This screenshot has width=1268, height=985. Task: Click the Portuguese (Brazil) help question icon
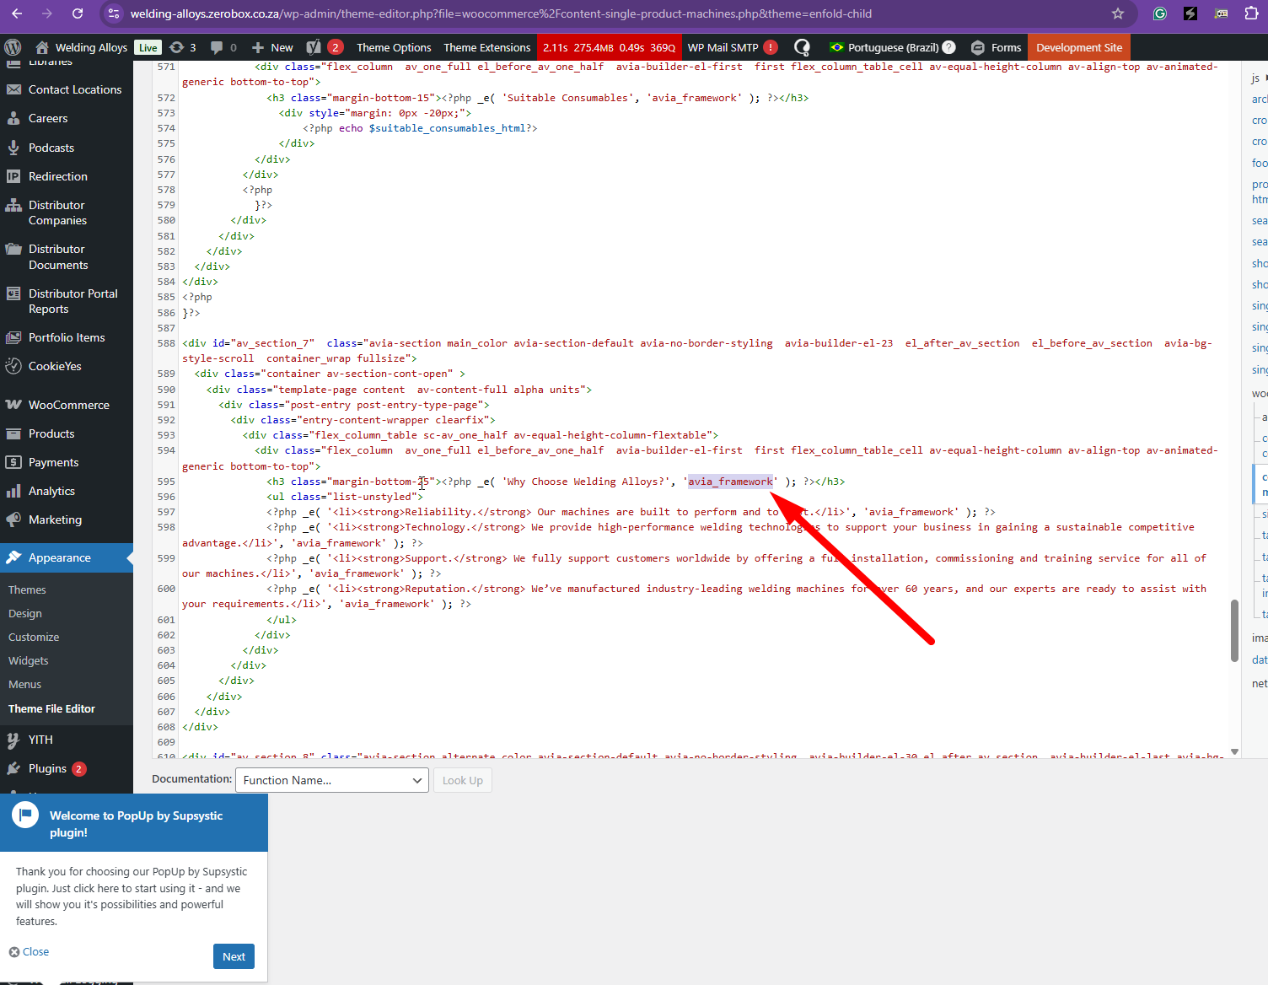pyautogui.click(x=948, y=47)
